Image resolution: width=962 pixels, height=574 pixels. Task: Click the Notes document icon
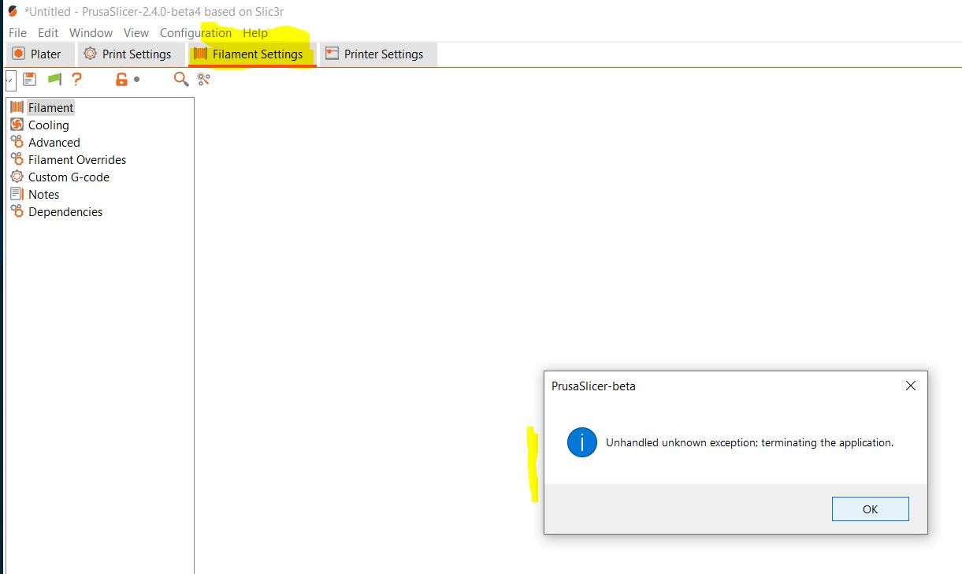[17, 194]
